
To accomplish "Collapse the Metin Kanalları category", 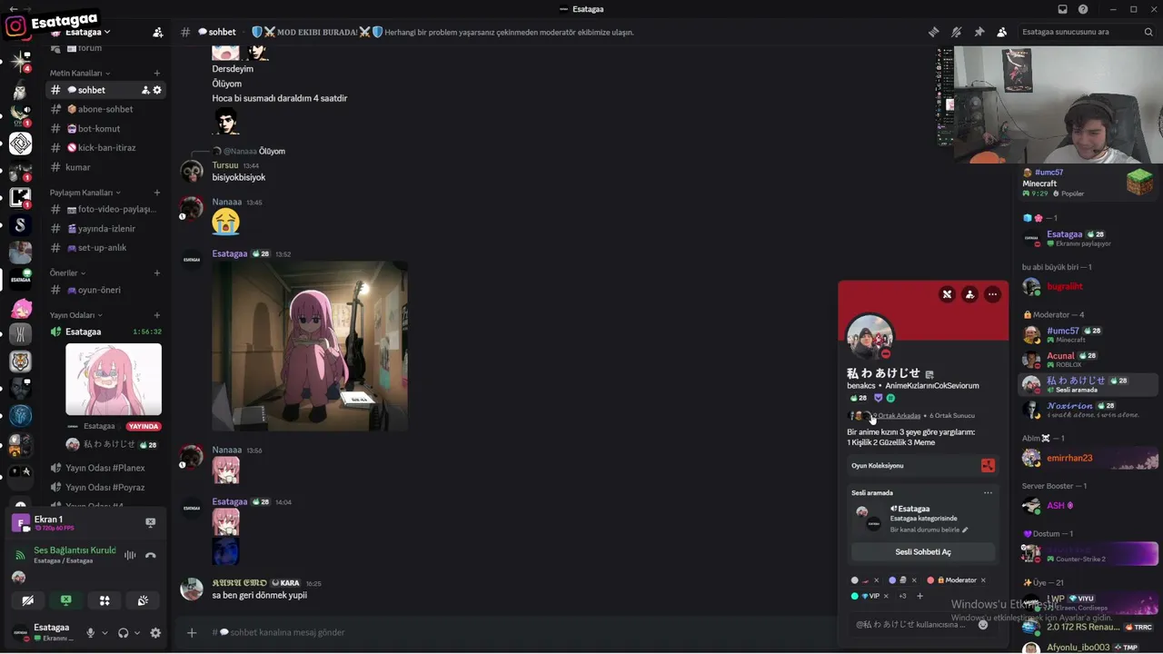I will (x=79, y=73).
